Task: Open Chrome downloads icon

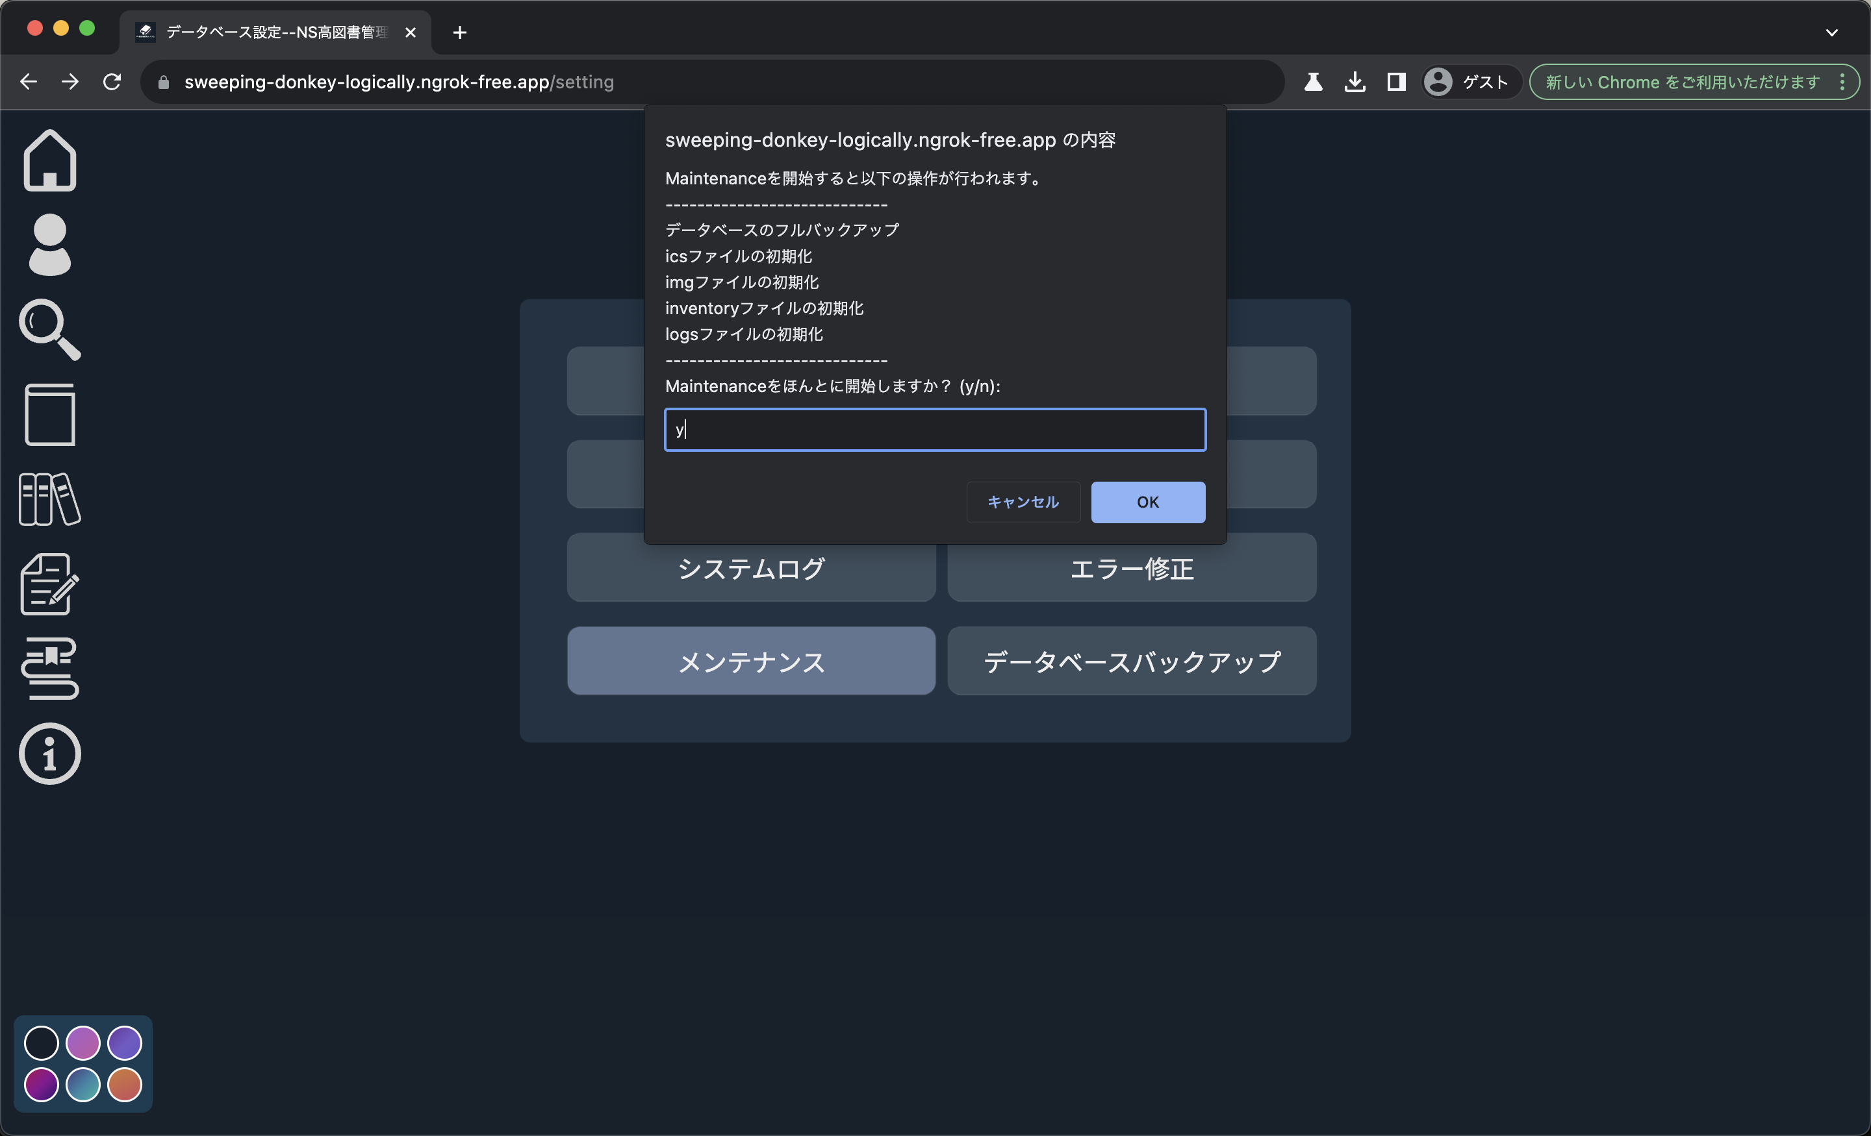Action: [x=1355, y=82]
